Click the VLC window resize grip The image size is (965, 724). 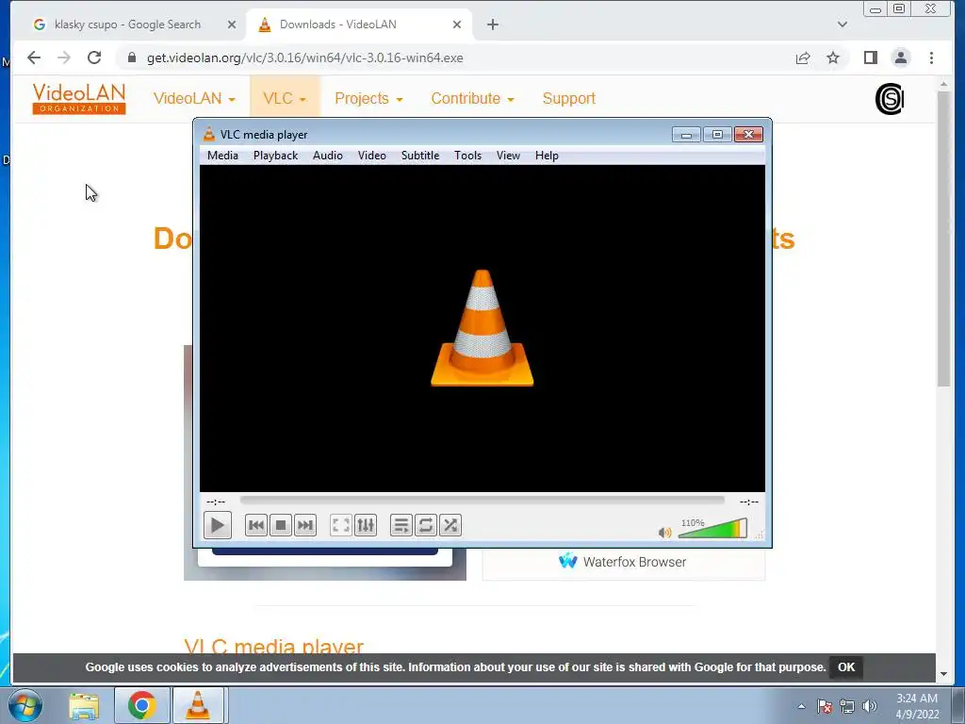(760, 535)
